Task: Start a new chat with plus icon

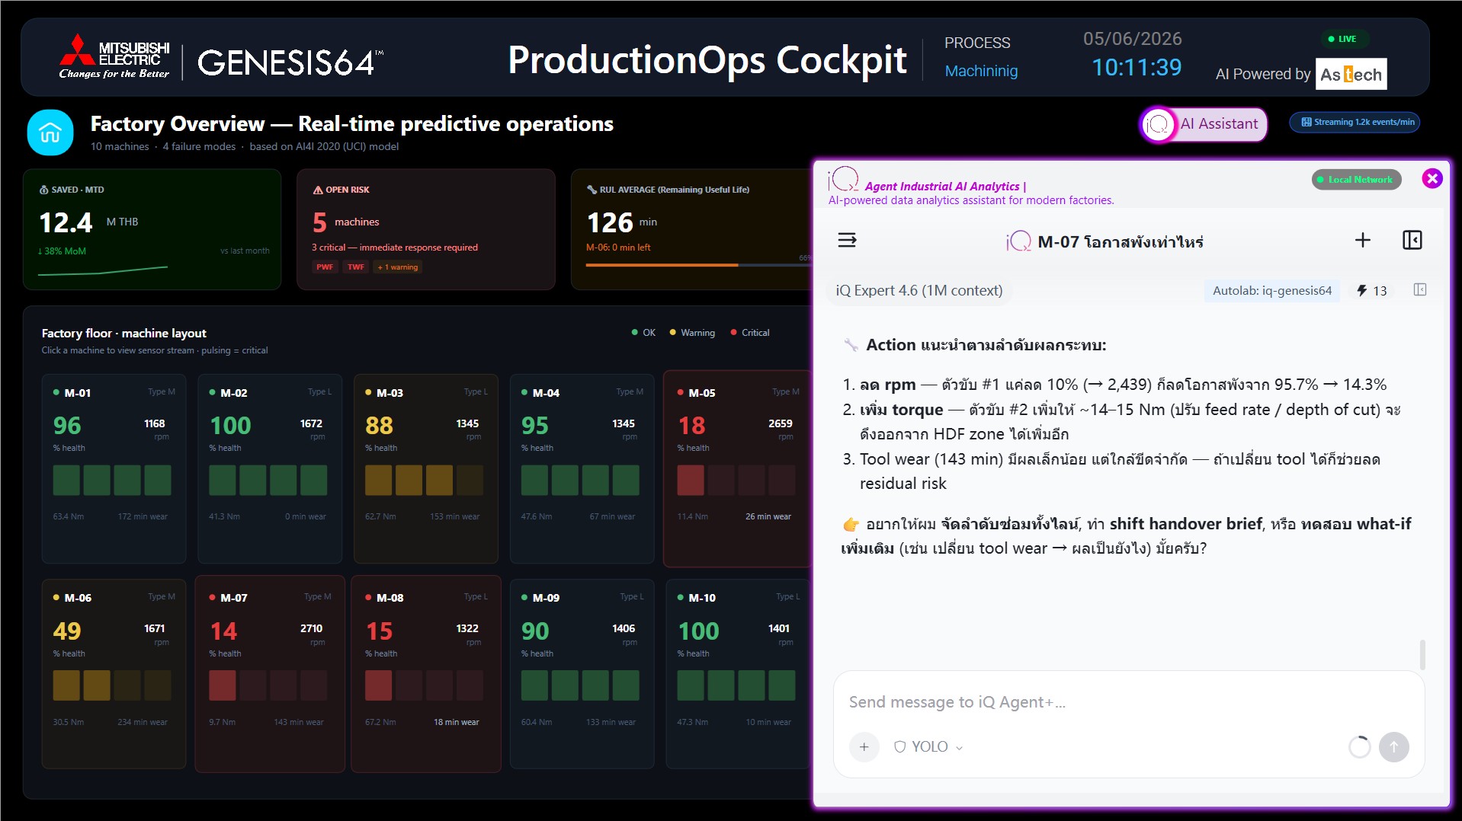Action: pos(1362,241)
